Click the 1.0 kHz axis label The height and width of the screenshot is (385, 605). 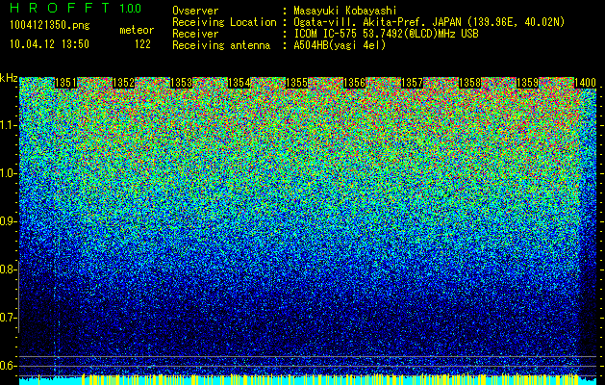click(x=9, y=173)
